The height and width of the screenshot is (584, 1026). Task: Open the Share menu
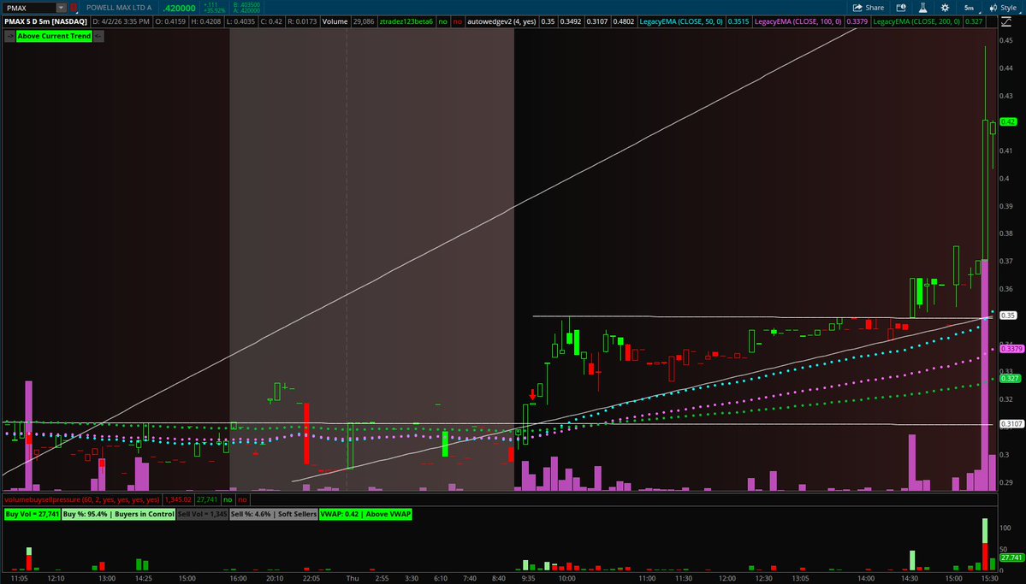pos(868,8)
